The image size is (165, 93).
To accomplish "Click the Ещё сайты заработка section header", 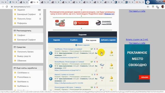I will point(28,68).
